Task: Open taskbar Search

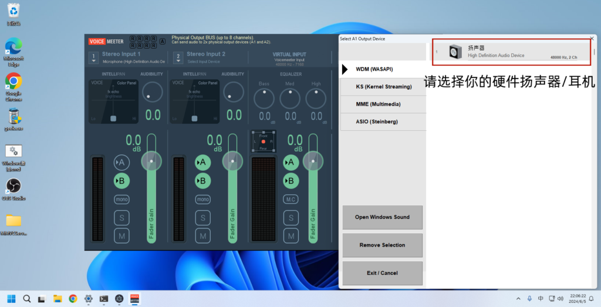Action: 27,299
